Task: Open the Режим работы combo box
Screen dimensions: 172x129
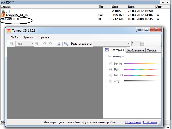Action: 111,44
